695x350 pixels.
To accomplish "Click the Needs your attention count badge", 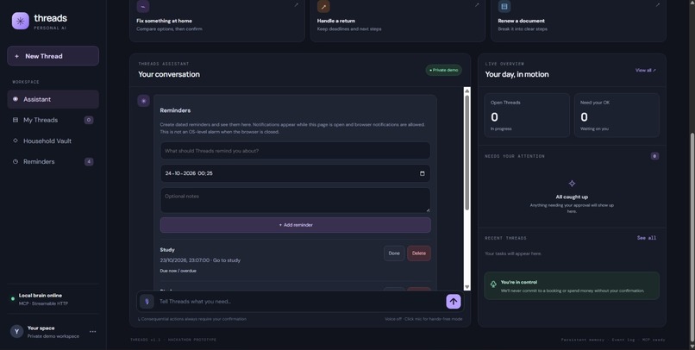I will pyautogui.click(x=654, y=156).
